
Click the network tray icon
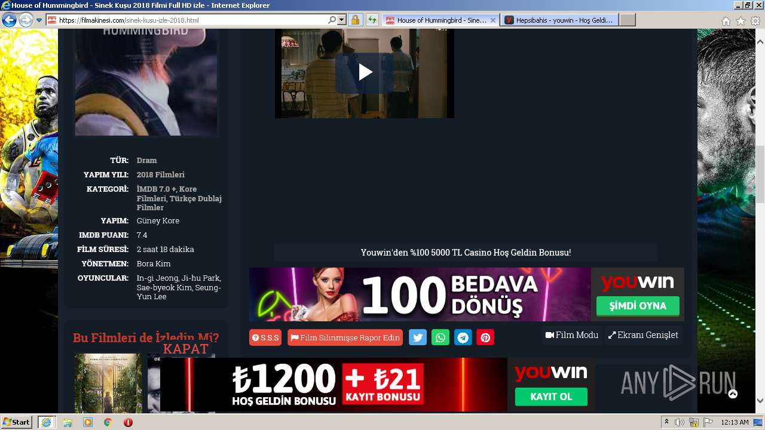[694, 422]
